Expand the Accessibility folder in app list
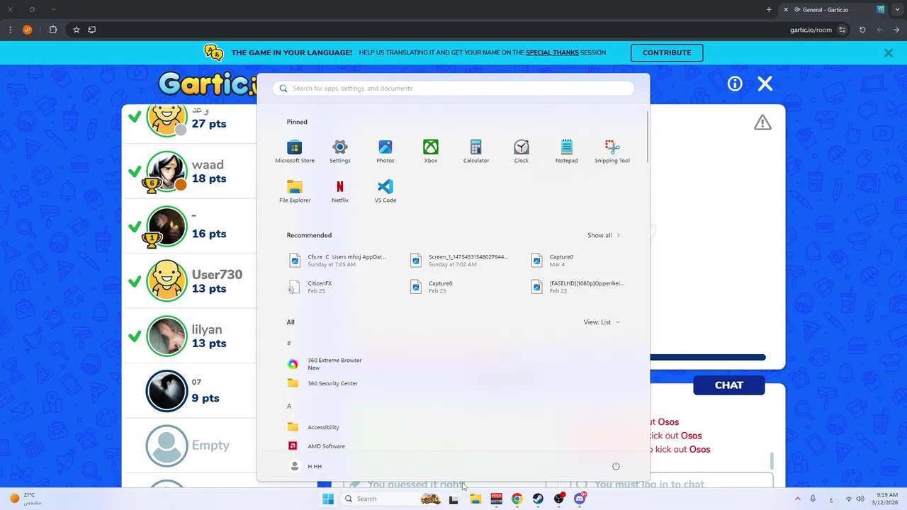The image size is (907, 510). click(x=313, y=427)
